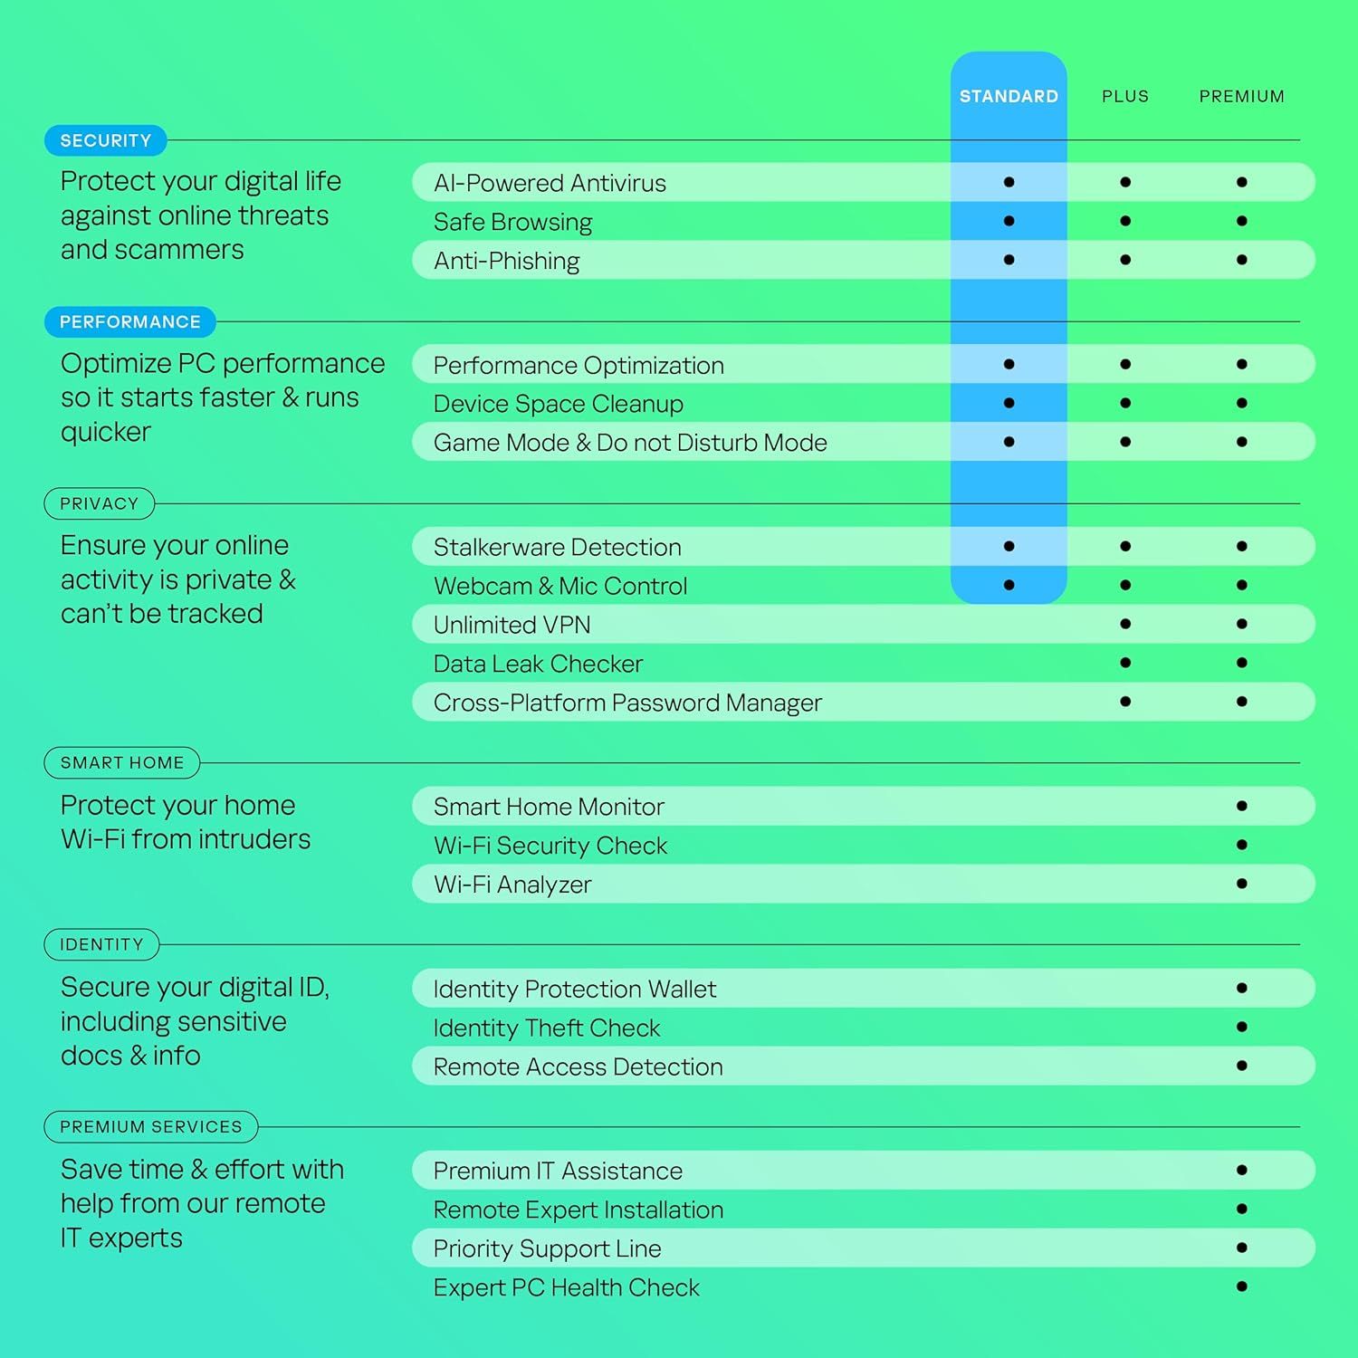The width and height of the screenshot is (1358, 1358).
Task: Select the PLUS plan column header
Action: click(x=1125, y=96)
